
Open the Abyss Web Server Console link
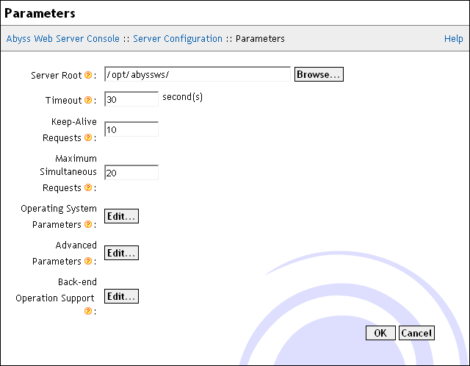coord(63,39)
